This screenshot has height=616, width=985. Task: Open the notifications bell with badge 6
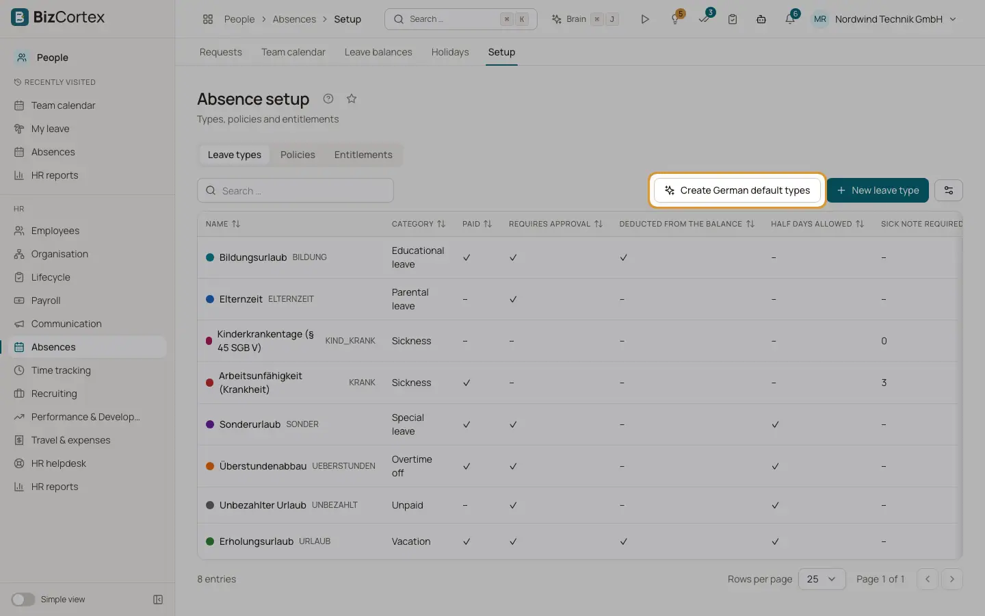coord(790,18)
